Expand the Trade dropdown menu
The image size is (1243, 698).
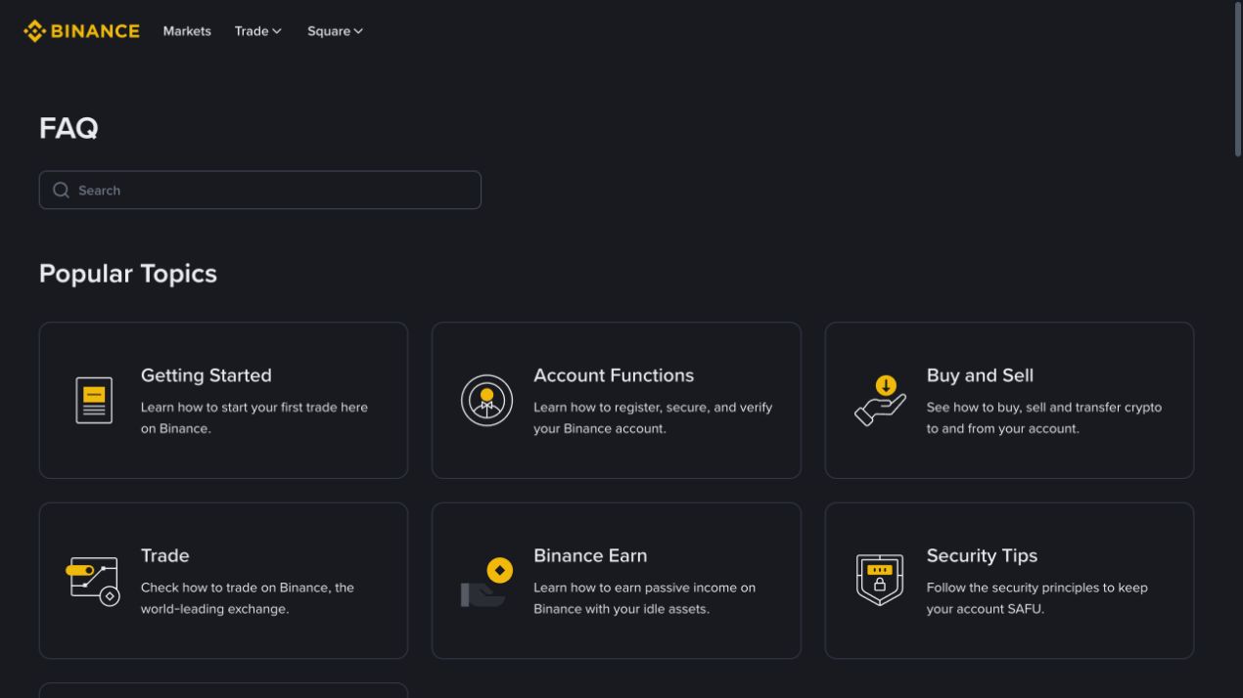[257, 31]
